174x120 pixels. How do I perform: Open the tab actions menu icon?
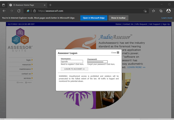[x=4, y=5]
